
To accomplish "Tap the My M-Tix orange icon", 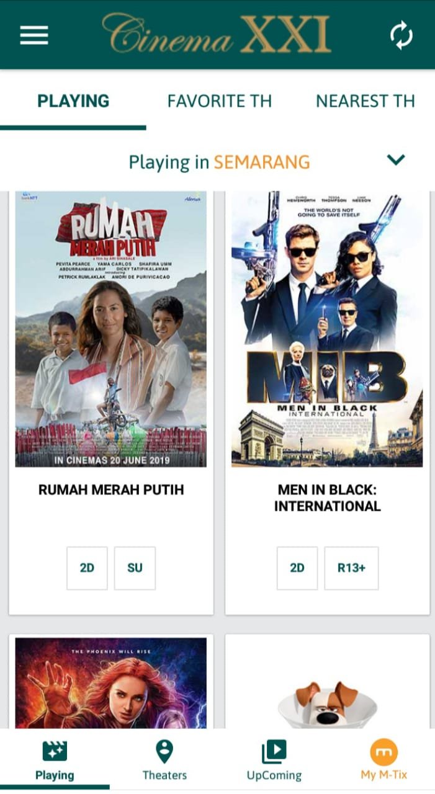I will click(x=384, y=752).
